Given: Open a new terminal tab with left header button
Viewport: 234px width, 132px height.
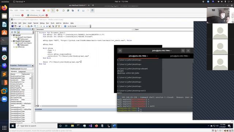Looking at the screenshot, I should [x=120, y=51].
